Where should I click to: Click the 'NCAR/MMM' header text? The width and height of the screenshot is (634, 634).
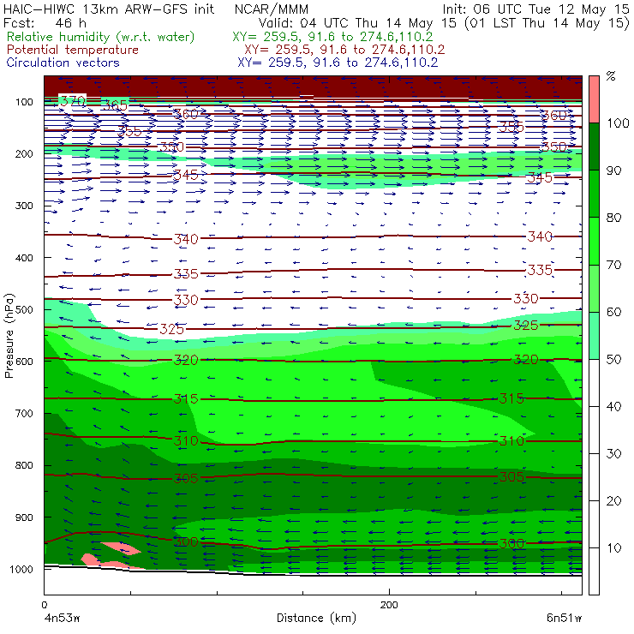click(272, 9)
